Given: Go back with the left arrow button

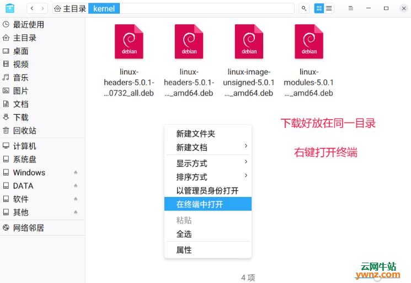Looking at the screenshot, I should [32, 8].
